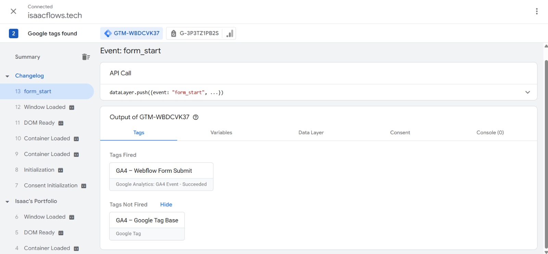Image resolution: width=548 pixels, height=254 pixels.
Task: Open the GA4 – Google Tag Base card
Action: tap(147, 226)
